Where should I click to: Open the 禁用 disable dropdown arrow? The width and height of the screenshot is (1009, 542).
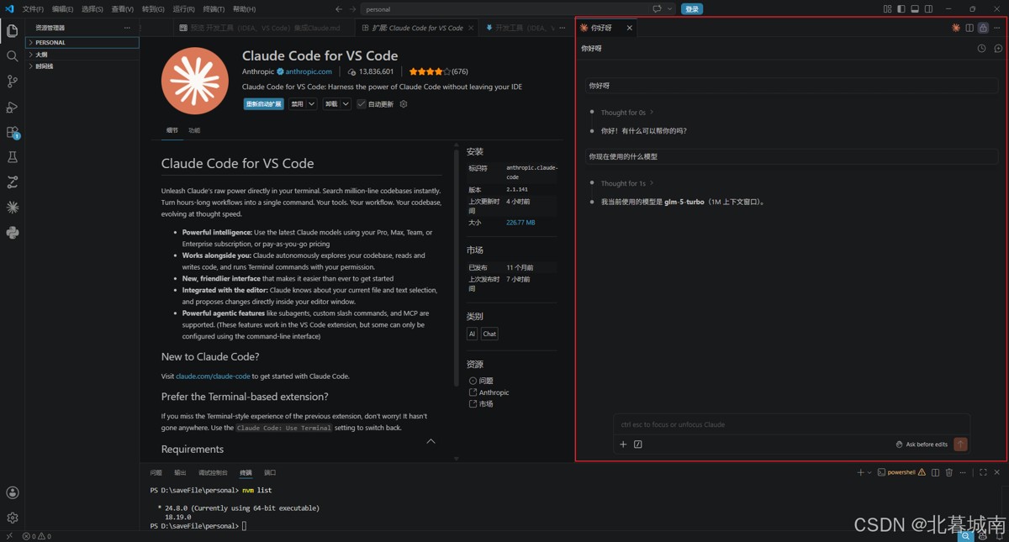[x=311, y=104]
